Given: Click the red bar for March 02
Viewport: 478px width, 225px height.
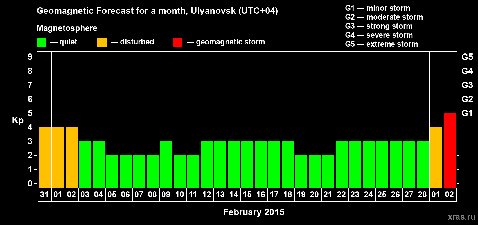Looking at the screenshot, I should [449, 150].
